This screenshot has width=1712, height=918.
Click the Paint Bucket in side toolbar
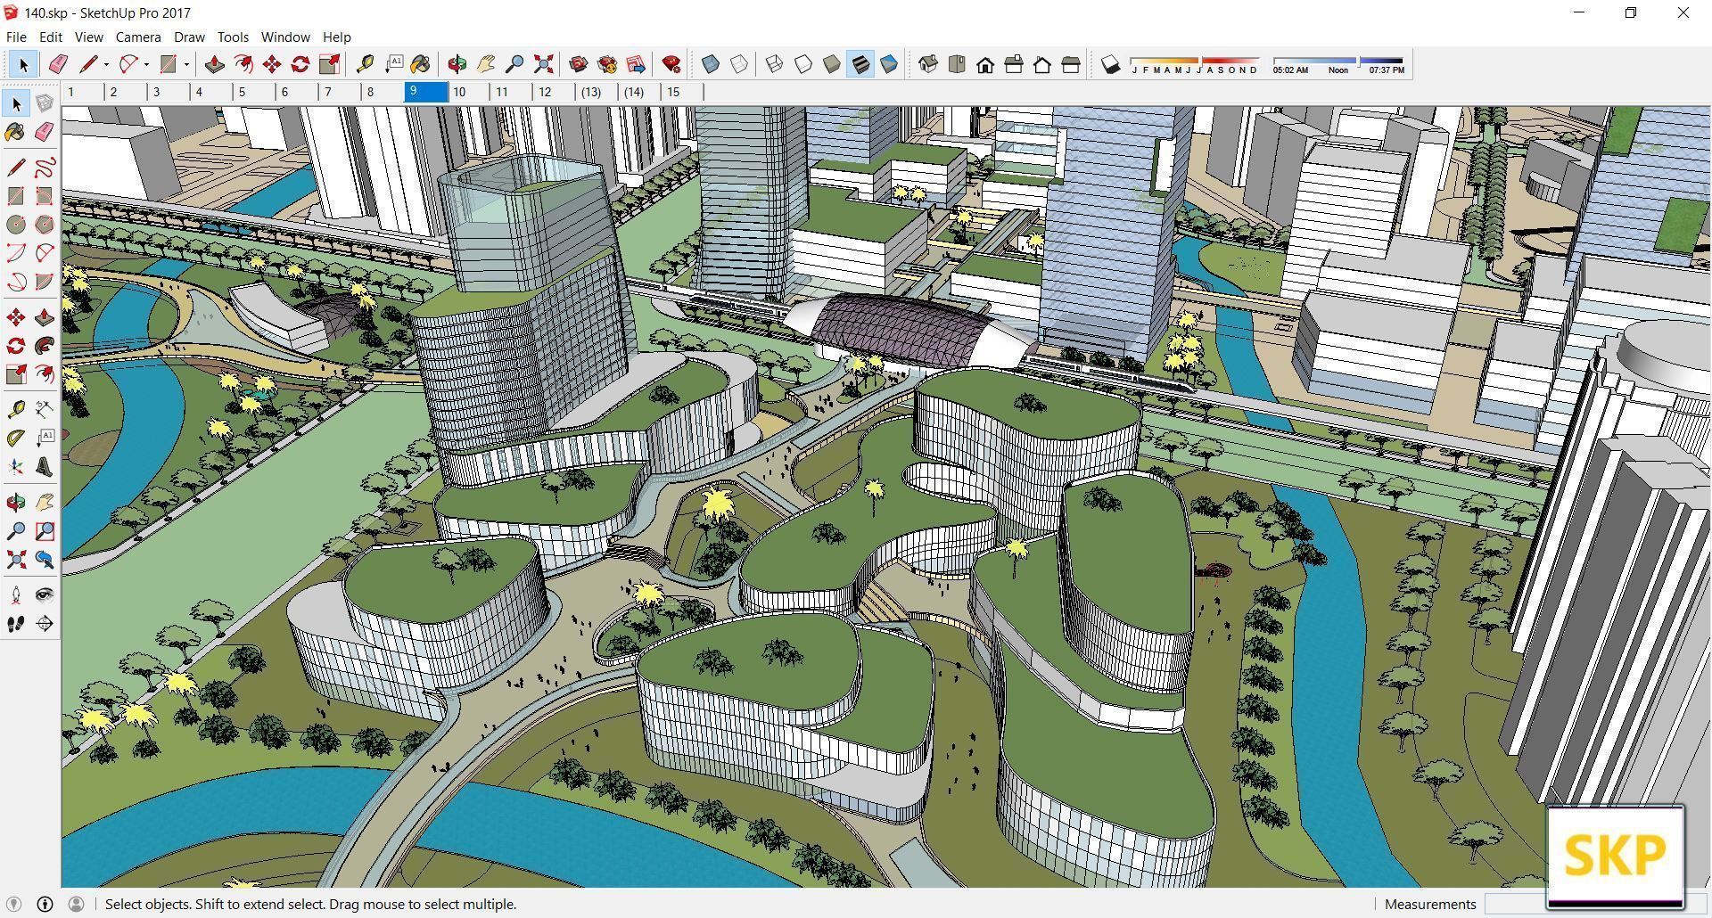(x=16, y=132)
